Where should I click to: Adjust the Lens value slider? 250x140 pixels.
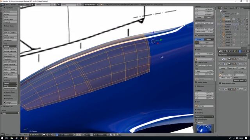[204, 54]
